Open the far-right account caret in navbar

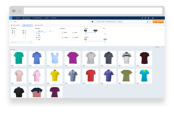click(163, 18)
